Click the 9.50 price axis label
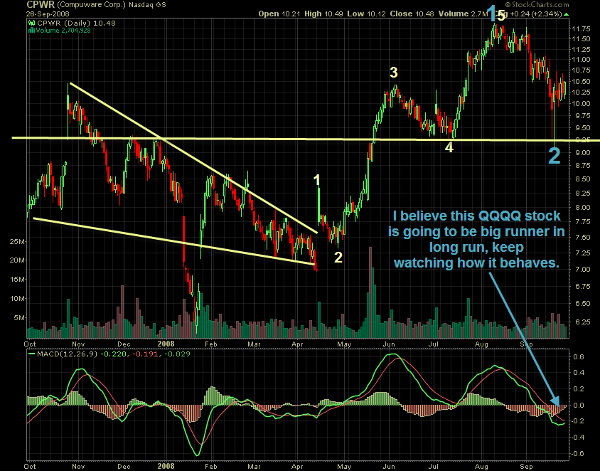This screenshot has height=471, width=600. (x=582, y=128)
